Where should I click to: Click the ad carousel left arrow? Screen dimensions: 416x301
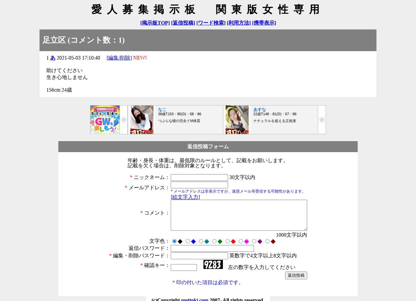tap(124, 120)
